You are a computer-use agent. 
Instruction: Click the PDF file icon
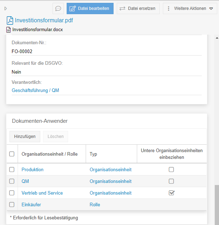[x=10, y=20]
